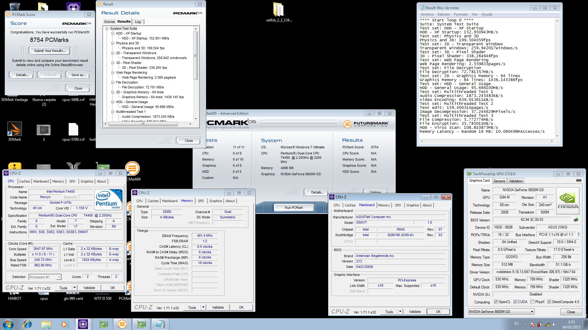This screenshot has height=330, width=588.
Task: Switch to Notepad taskbar icon
Action: [x=160, y=324]
